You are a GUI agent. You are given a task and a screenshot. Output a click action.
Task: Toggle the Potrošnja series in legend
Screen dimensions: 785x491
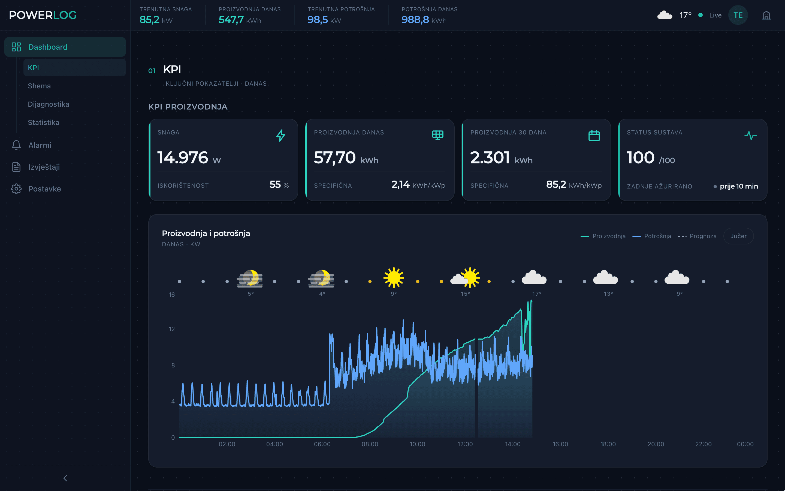pos(651,236)
